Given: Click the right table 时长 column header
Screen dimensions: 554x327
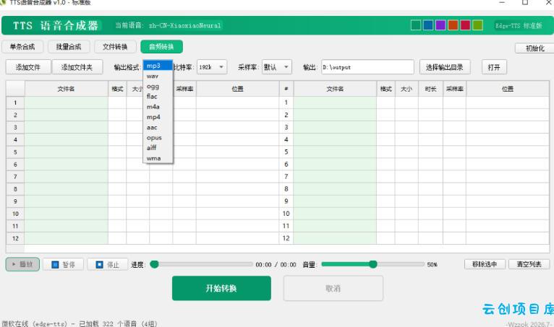Looking at the screenshot, I should 430,89.
